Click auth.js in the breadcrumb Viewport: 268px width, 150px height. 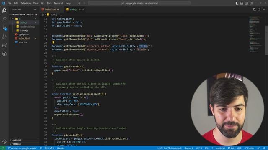click(x=54, y=15)
